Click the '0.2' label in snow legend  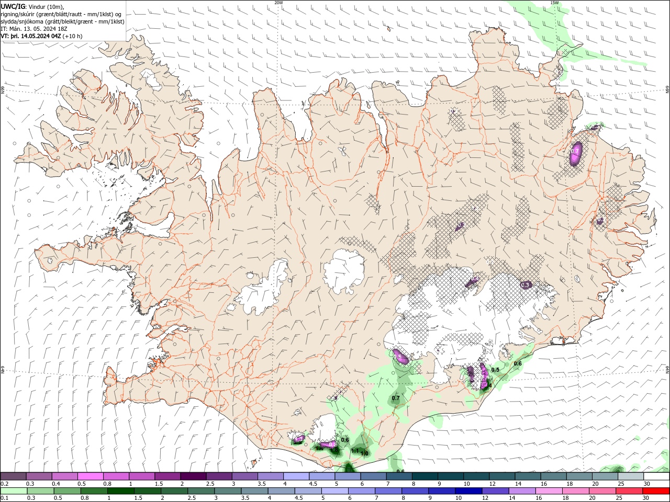point(5,484)
